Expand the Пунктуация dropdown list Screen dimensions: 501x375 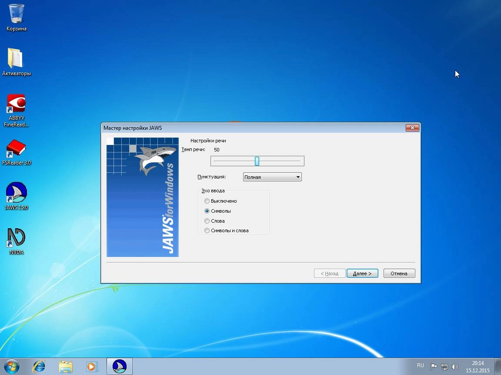click(x=272, y=177)
